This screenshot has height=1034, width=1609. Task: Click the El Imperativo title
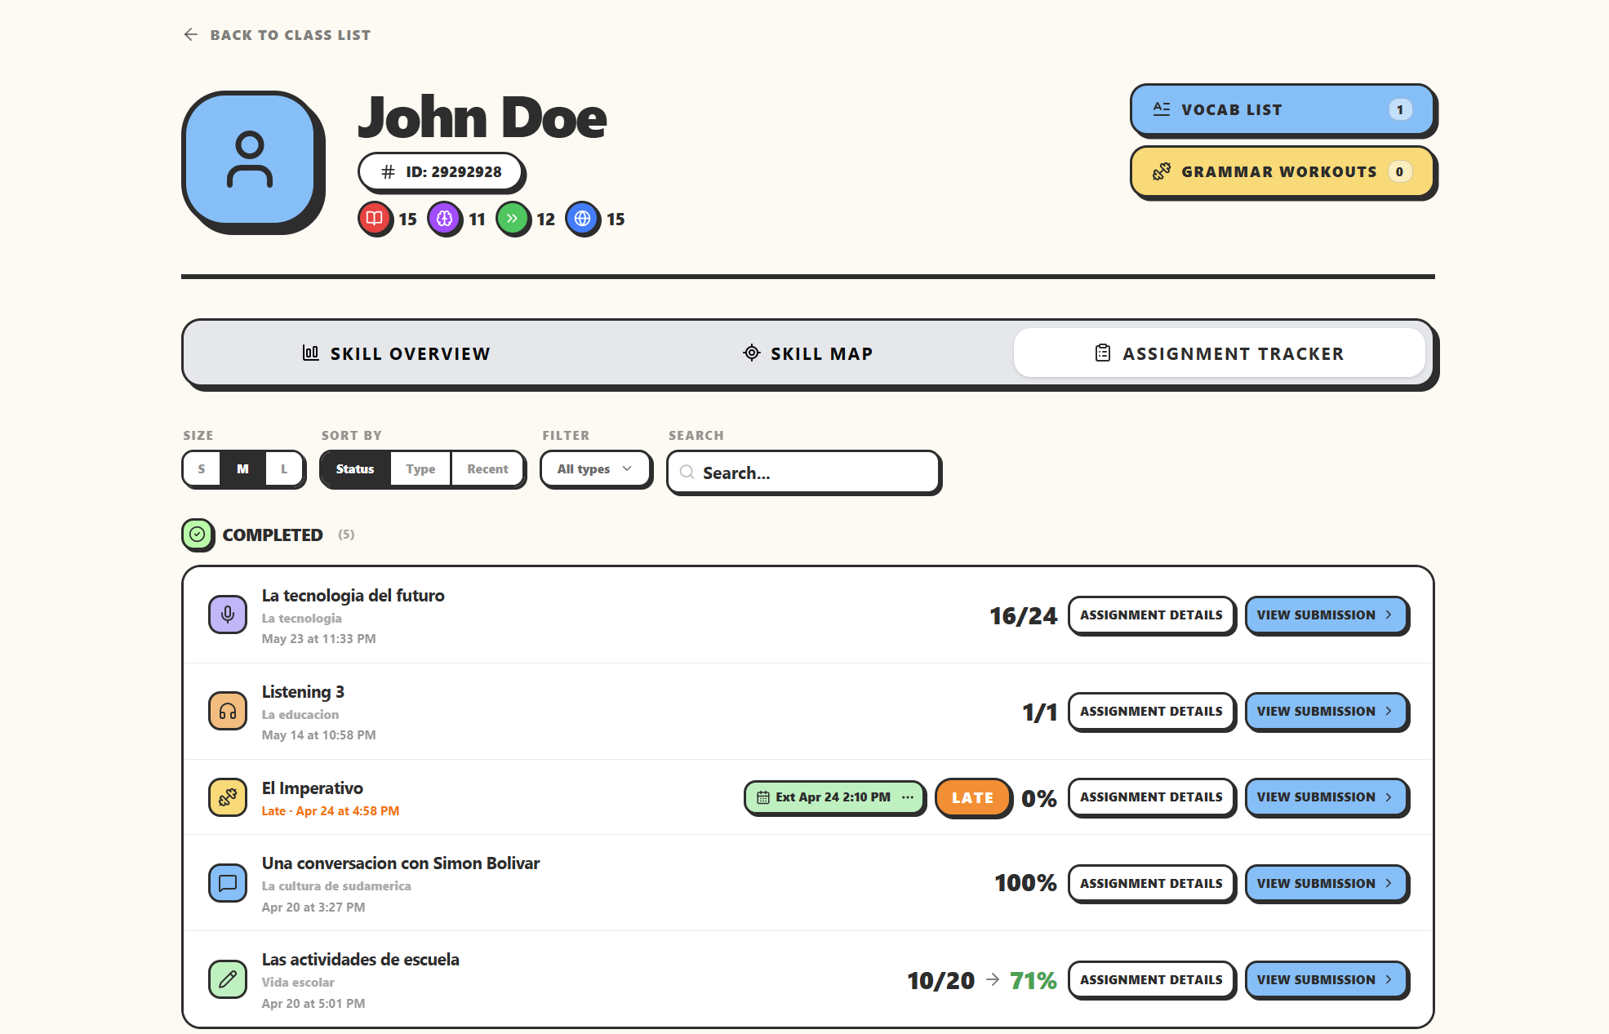tap(312, 788)
